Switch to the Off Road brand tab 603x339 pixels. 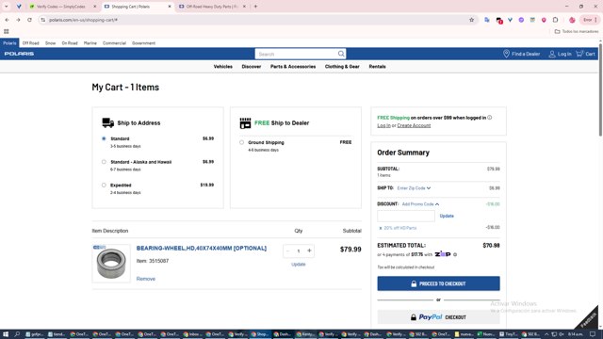click(x=31, y=43)
